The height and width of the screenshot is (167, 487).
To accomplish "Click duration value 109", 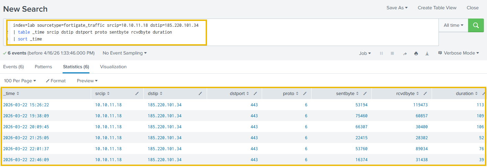I will tap(480, 116).
